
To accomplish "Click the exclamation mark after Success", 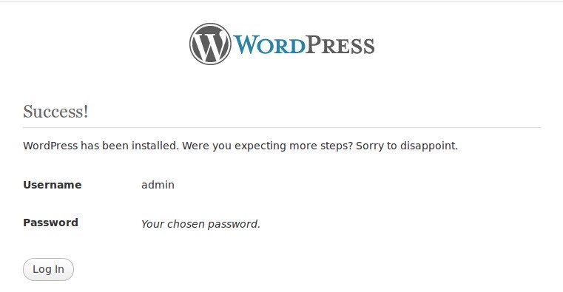I will pos(86,111).
